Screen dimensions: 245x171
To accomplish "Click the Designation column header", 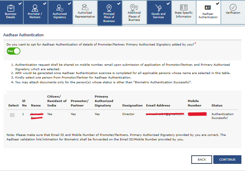I will 132,105.
